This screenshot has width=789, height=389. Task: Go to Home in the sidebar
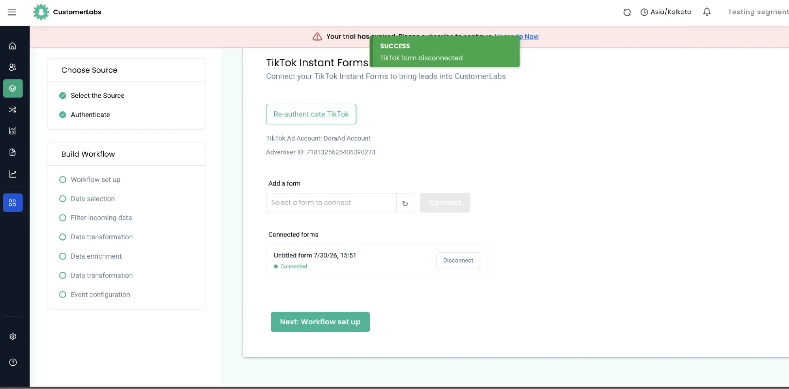pos(13,46)
